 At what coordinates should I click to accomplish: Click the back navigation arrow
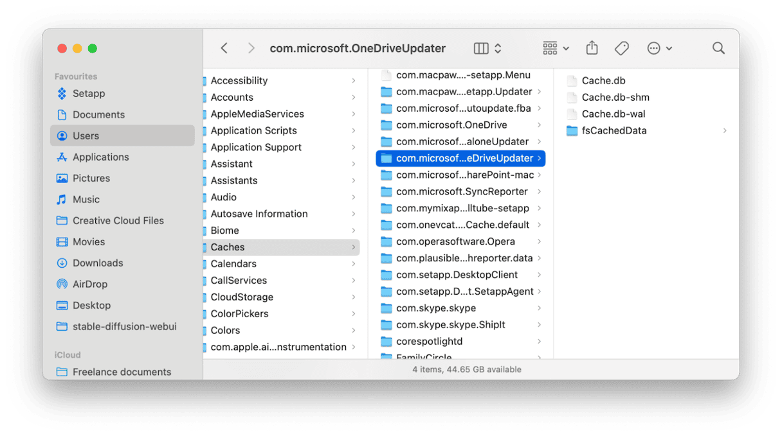click(x=224, y=48)
